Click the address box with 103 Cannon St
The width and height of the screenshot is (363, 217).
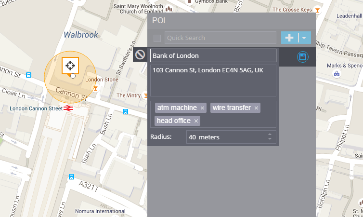click(213, 81)
